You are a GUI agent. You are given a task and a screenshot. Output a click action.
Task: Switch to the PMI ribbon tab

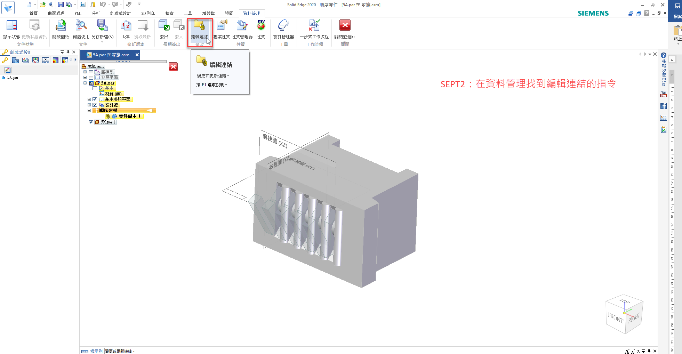click(78, 13)
